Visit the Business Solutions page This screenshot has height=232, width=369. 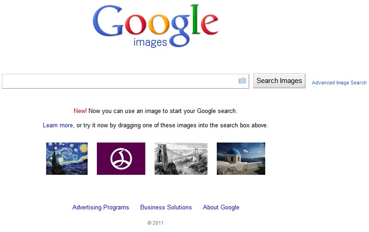[x=166, y=208]
